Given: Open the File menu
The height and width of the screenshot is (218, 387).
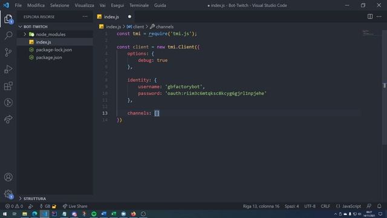Looking at the screenshot, I should (18, 5).
